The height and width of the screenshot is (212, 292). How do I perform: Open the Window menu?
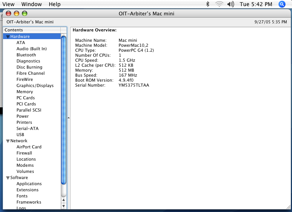(32, 4)
